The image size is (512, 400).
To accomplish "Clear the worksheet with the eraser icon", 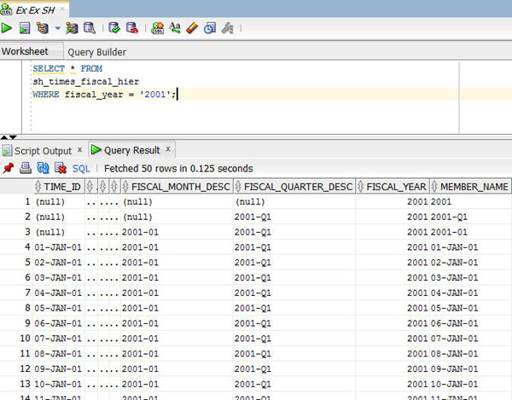I will tap(193, 28).
